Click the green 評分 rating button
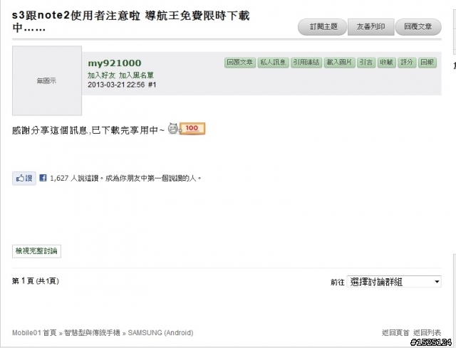Image resolution: width=456 pixels, height=348 pixels. (407, 63)
